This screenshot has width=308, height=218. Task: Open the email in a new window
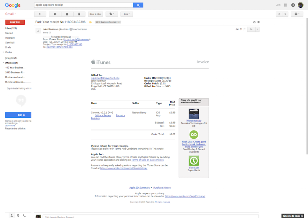click(259, 22)
